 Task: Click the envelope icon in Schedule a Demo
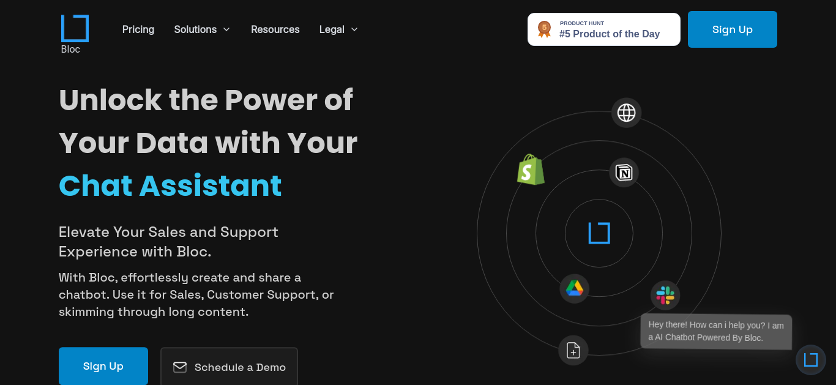[180, 367]
